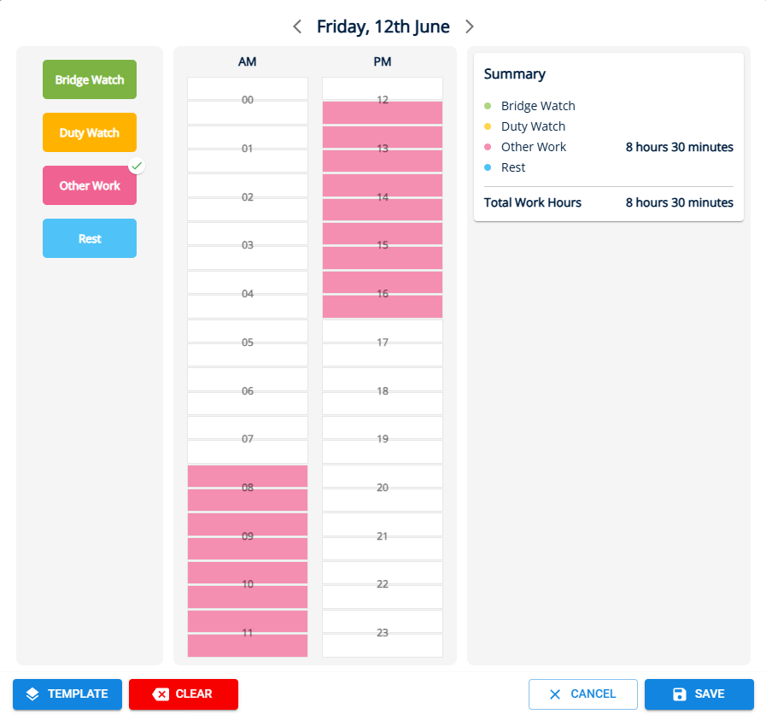
Task: Click the Template layers icon
Action: pos(32,694)
